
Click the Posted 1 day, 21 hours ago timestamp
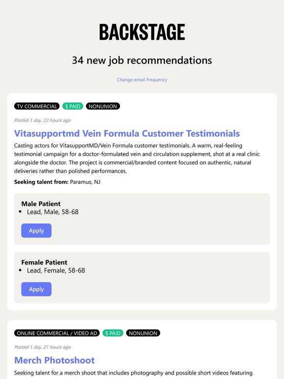(x=43, y=347)
